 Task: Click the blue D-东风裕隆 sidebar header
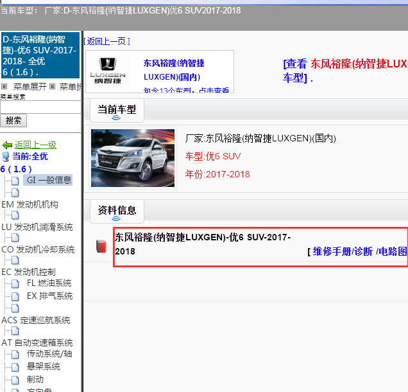click(x=40, y=55)
